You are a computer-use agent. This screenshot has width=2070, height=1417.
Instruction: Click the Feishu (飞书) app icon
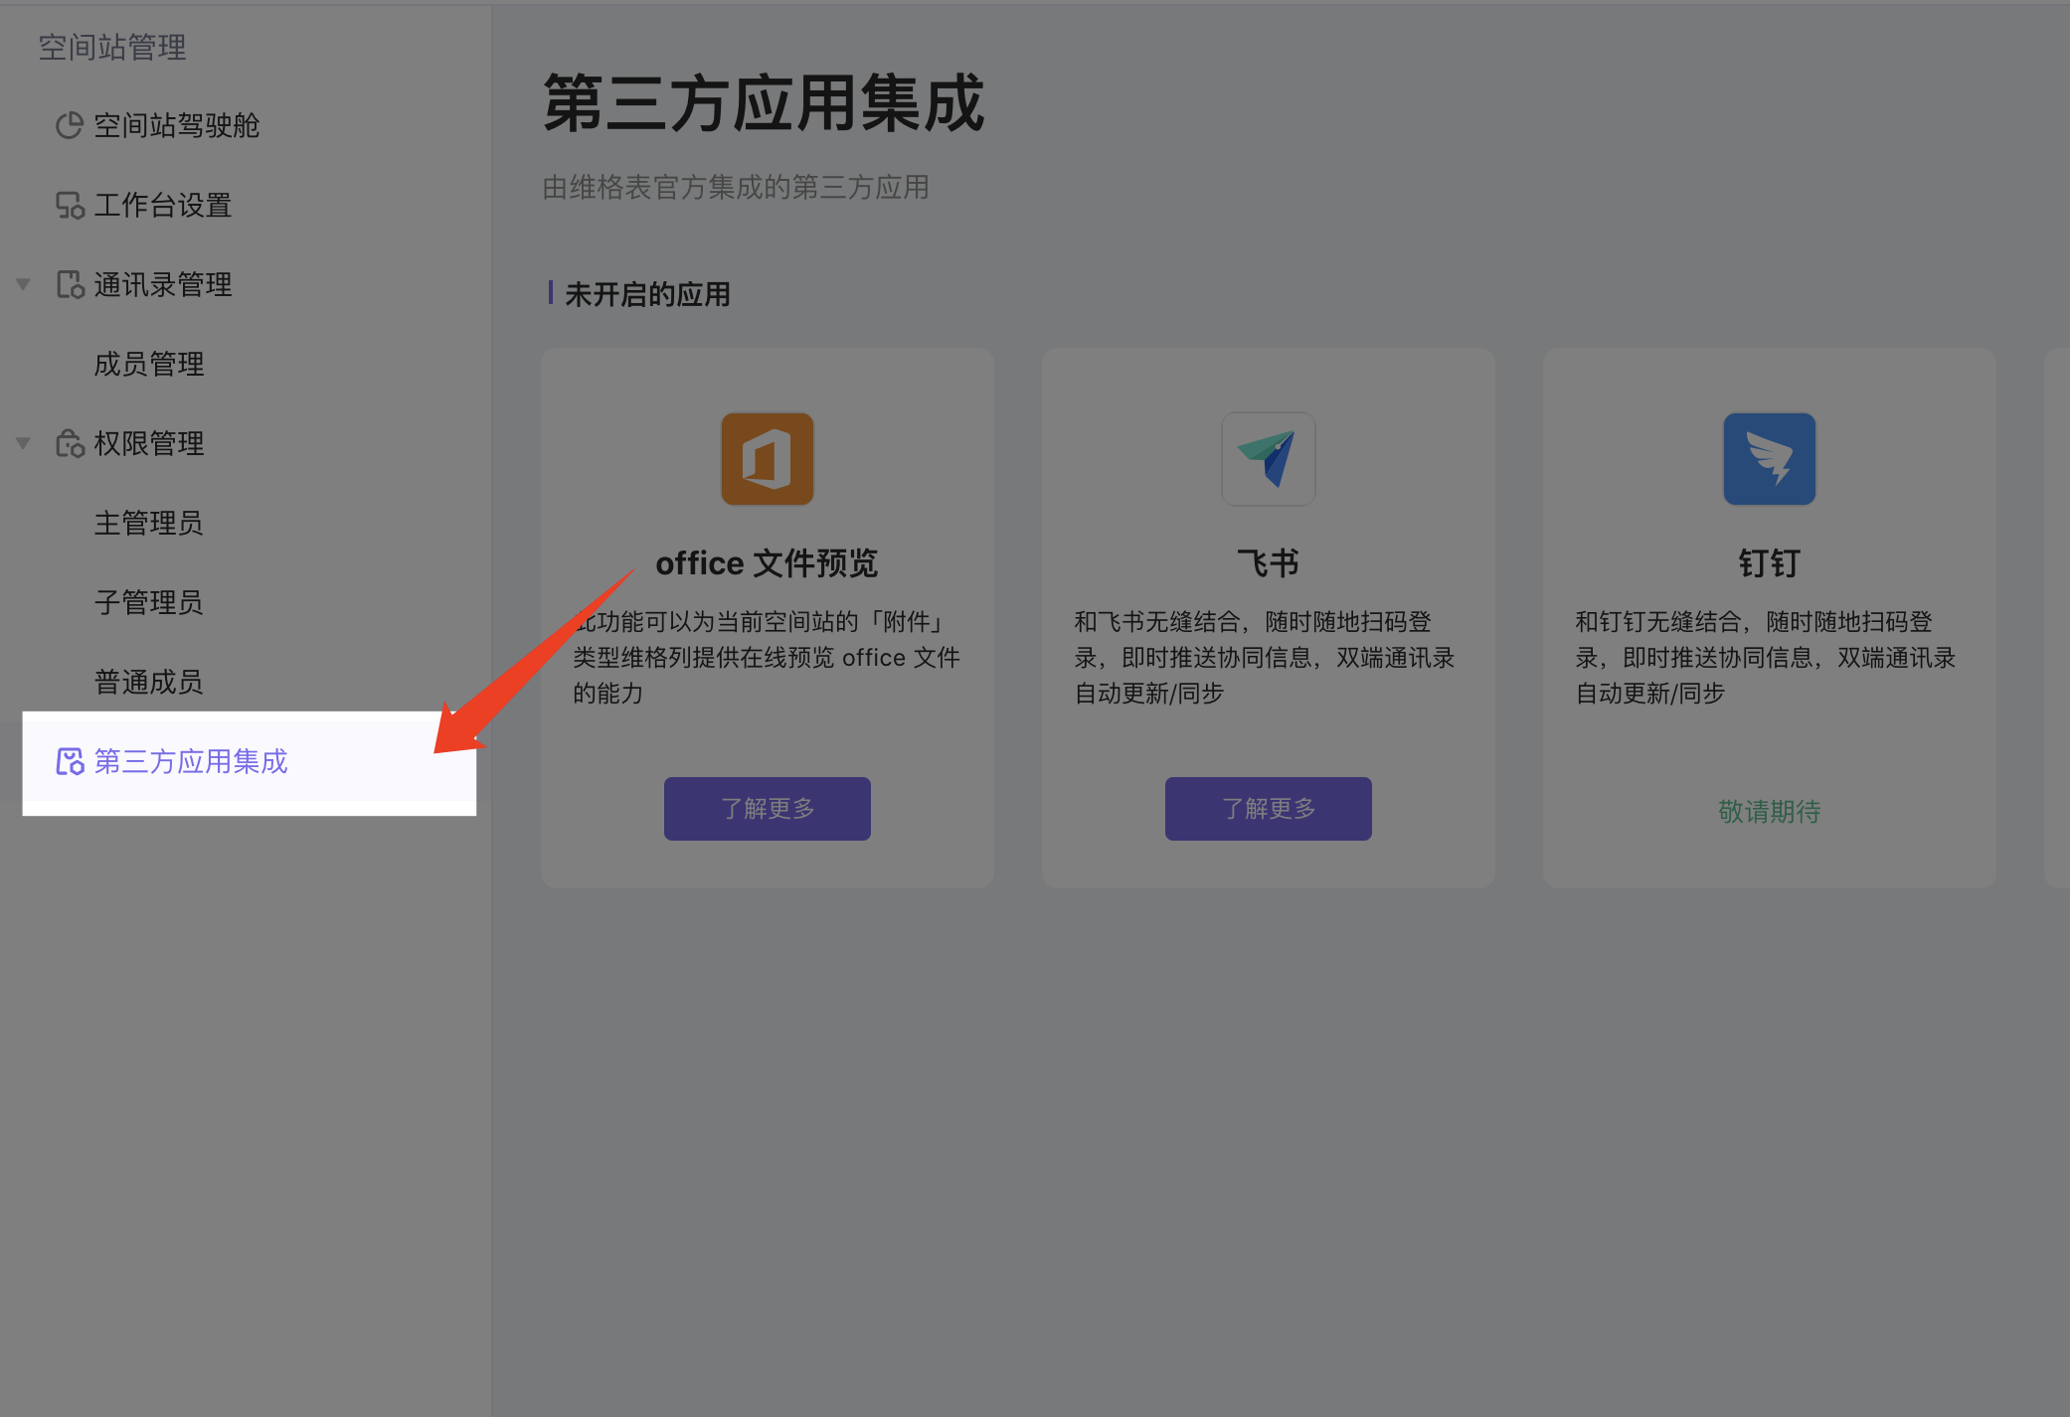pos(1268,459)
